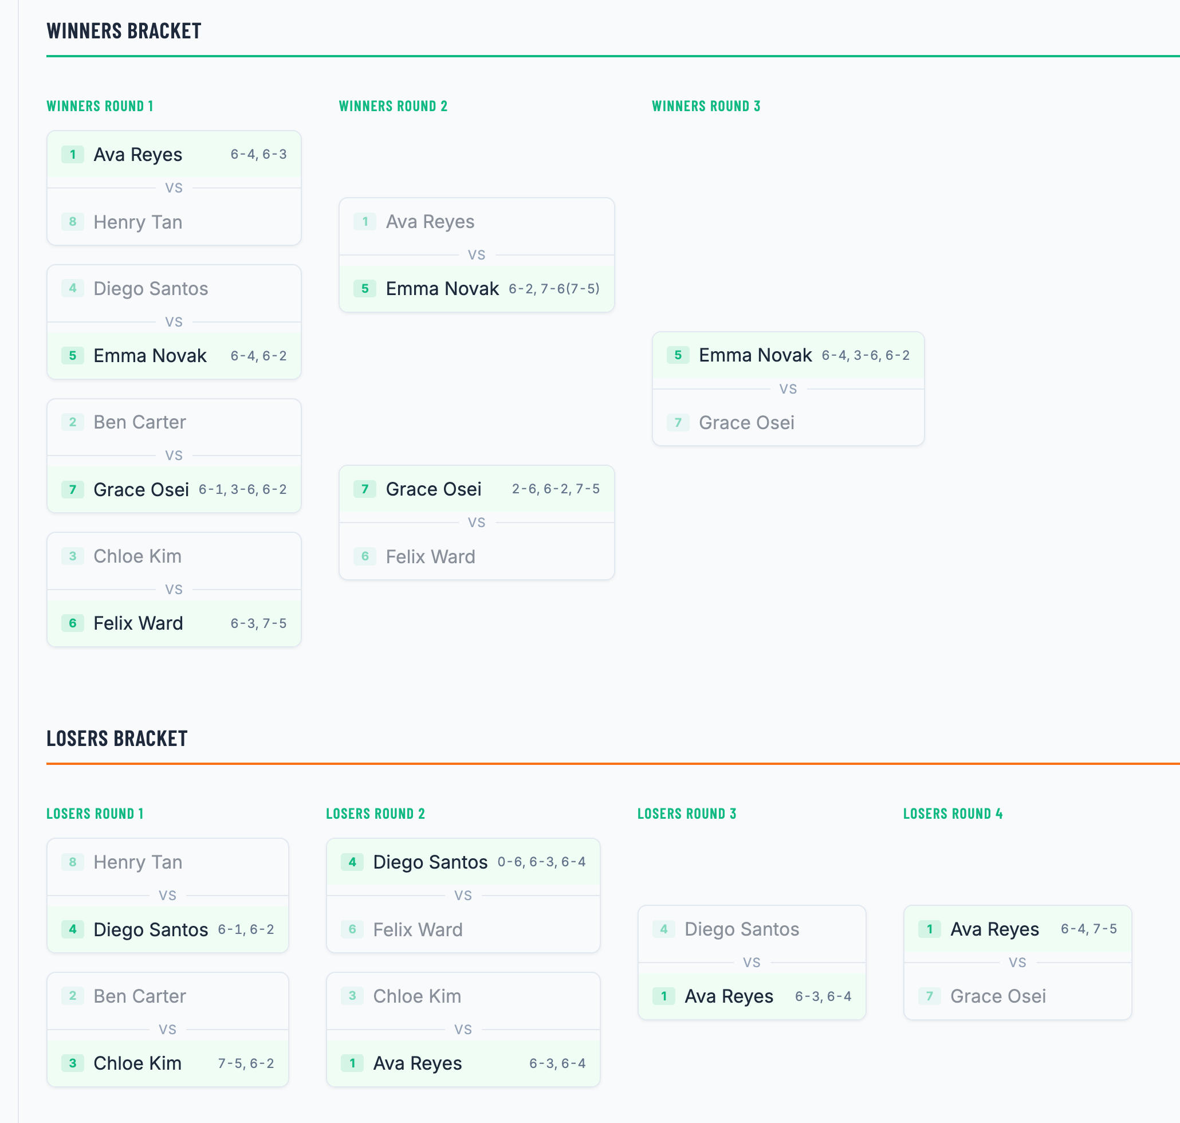Select Felix Ward in Winners Round 1
This screenshot has height=1123, width=1180.
pyautogui.click(x=174, y=623)
